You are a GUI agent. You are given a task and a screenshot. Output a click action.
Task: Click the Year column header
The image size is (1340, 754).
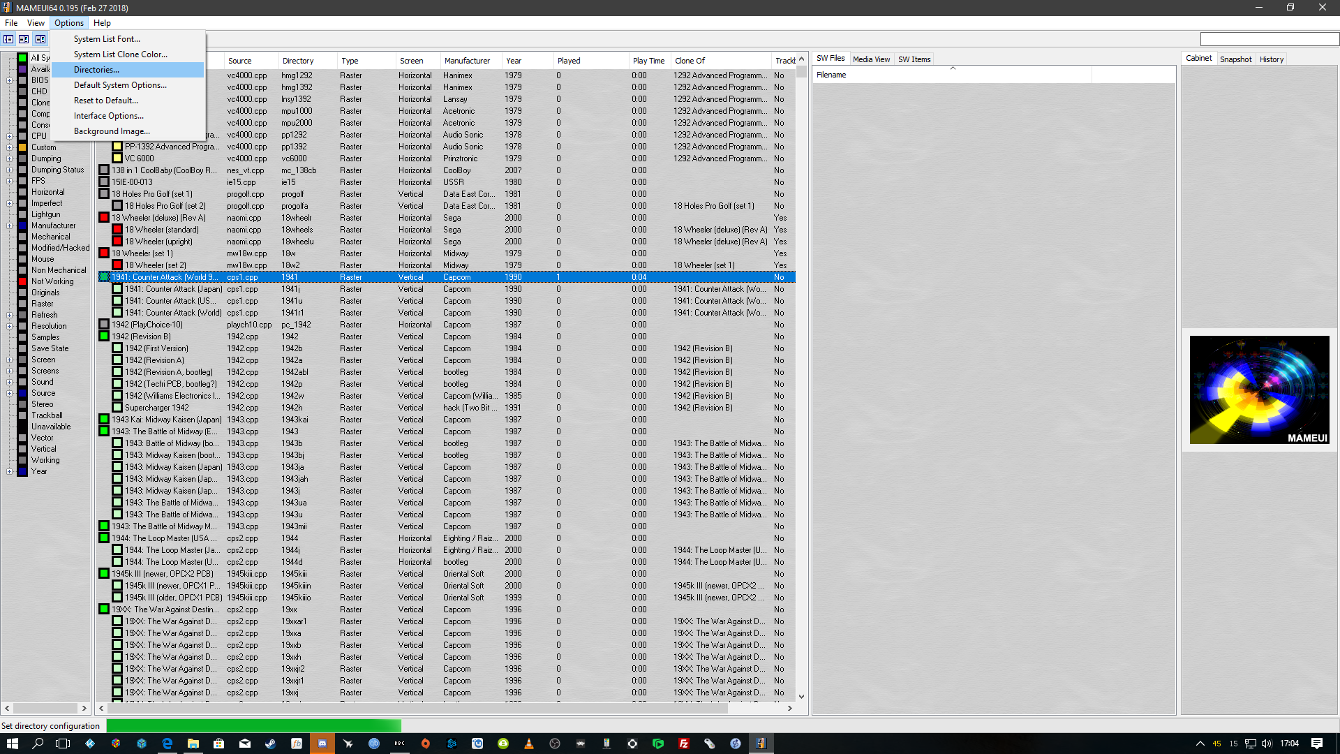coord(514,61)
